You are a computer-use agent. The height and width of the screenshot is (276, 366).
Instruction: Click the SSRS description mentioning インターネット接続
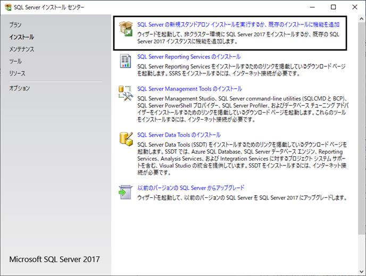coord(242,70)
